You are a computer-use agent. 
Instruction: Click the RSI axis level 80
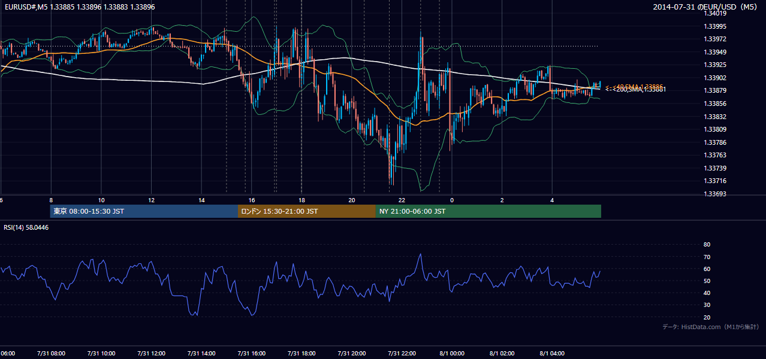pos(707,245)
